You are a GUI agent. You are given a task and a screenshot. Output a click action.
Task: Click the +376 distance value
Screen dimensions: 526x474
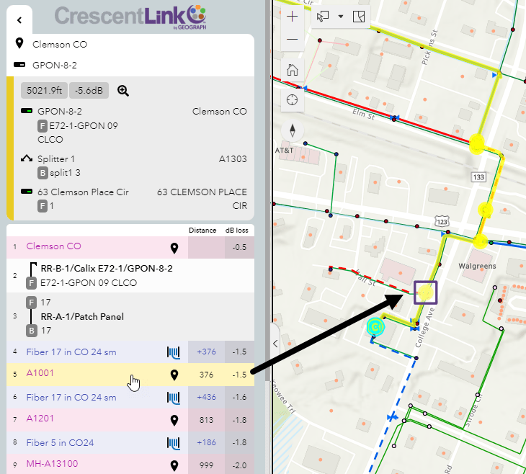(206, 352)
